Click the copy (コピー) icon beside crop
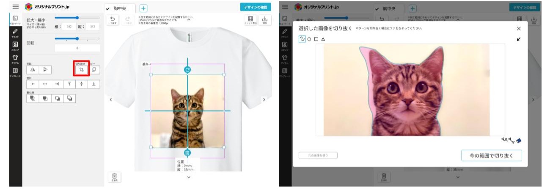Viewport: 550px width, 190px height. 94,69
